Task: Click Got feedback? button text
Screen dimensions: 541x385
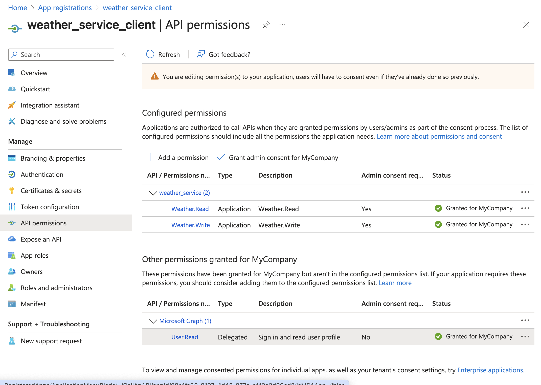Action: (x=229, y=55)
